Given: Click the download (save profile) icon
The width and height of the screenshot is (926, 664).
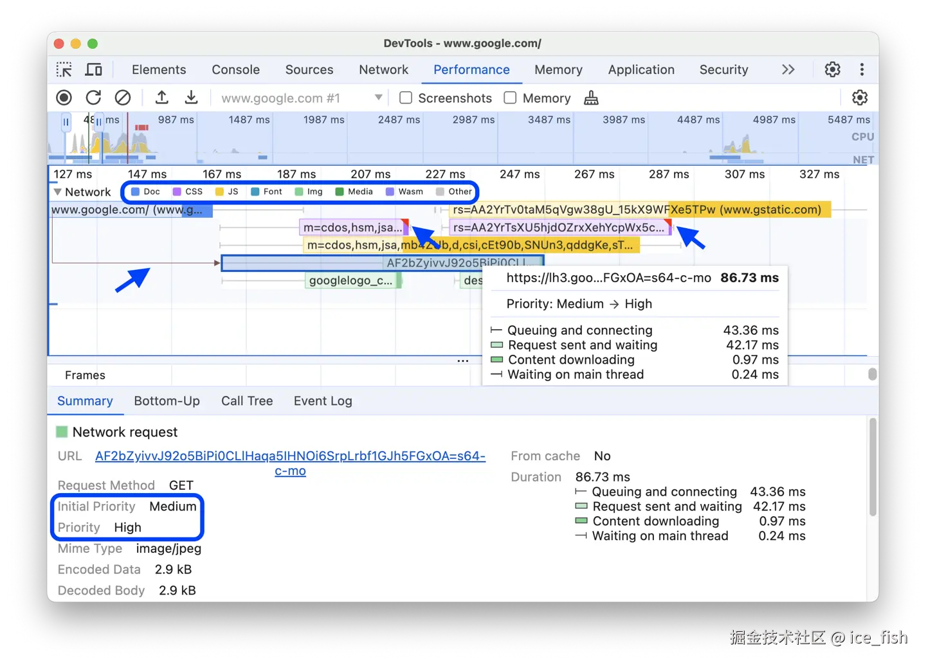Looking at the screenshot, I should click(191, 98).
